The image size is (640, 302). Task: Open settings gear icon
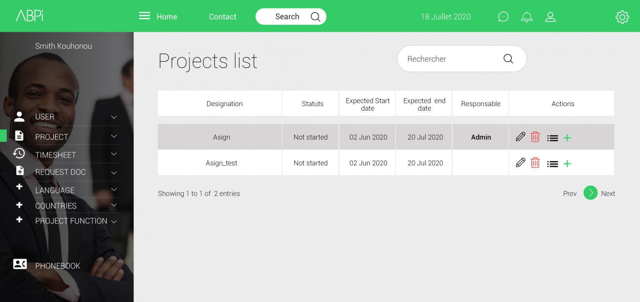622,17
